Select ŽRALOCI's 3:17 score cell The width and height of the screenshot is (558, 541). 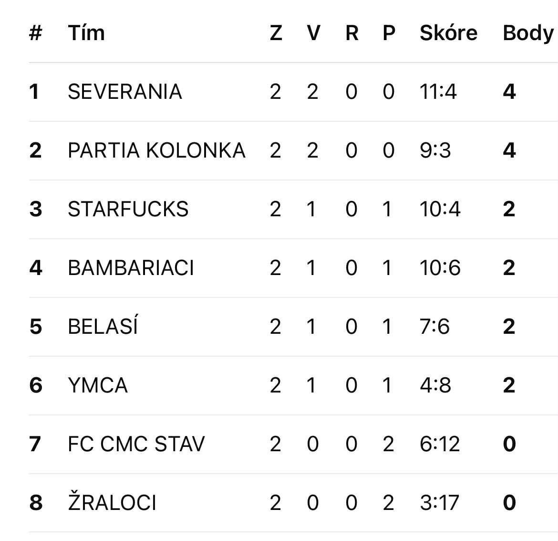click(439, 503)
